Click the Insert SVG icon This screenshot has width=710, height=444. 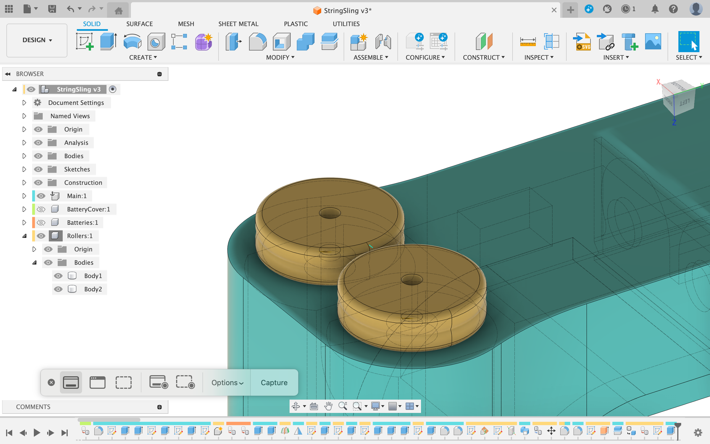pyautogui.click(x=582, y=41)
